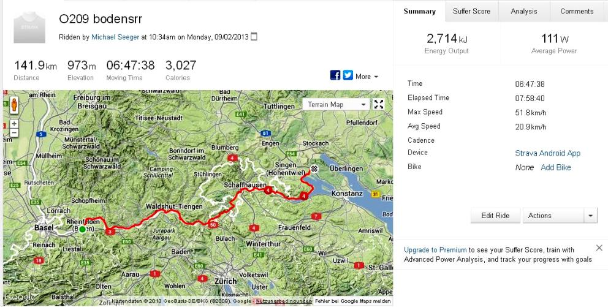Open Michael Seeger's profile link
The height and width of the screenshot is (307, 608).
tap(115, 37)
